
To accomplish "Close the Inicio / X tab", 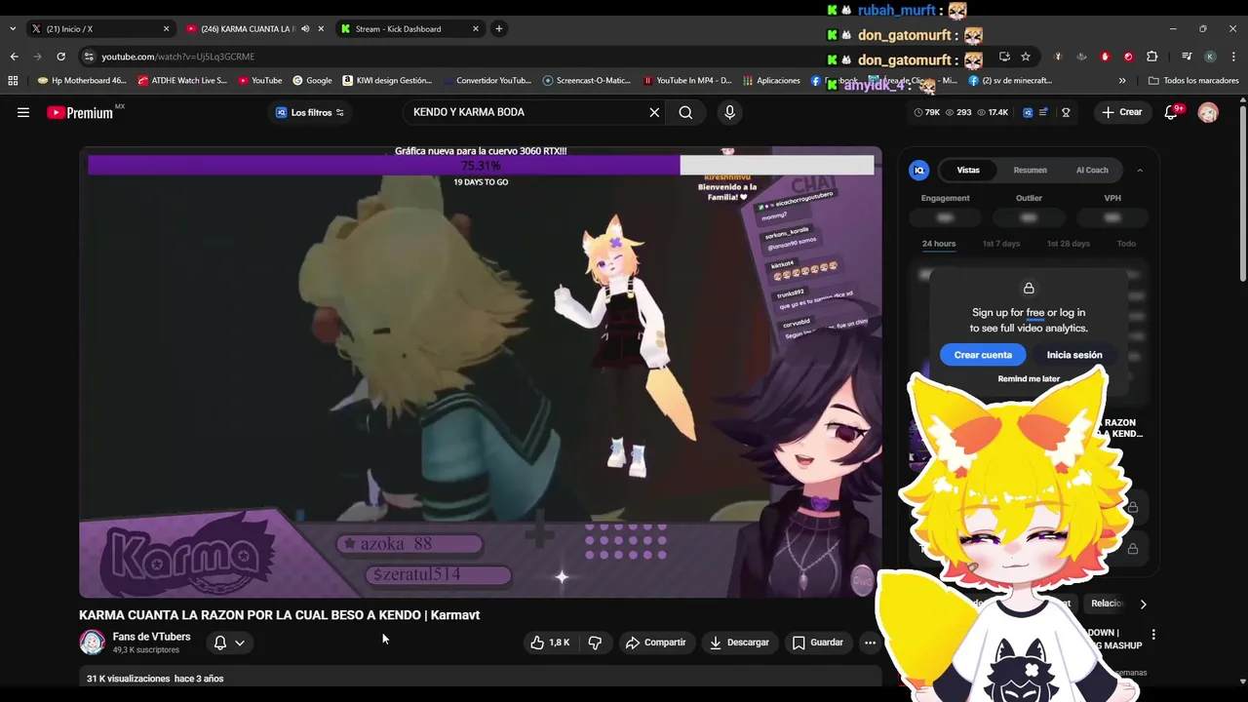I will point(166,28).
